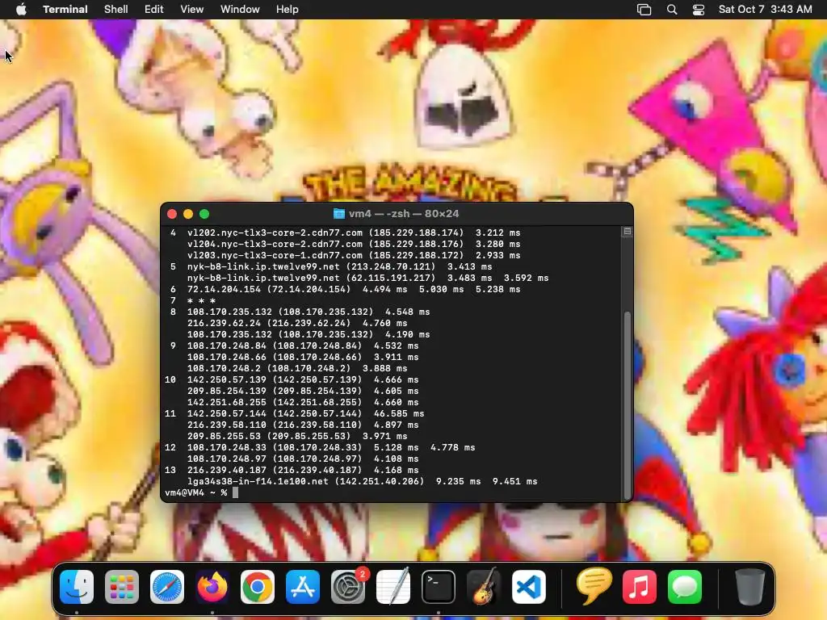Open the Apple menu
Viewport: 827px width, 620px height.
pos(21,10)
